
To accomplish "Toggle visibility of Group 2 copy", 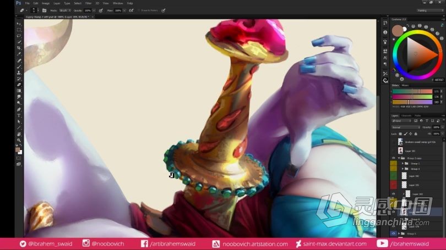I will (x=393, y=158).
